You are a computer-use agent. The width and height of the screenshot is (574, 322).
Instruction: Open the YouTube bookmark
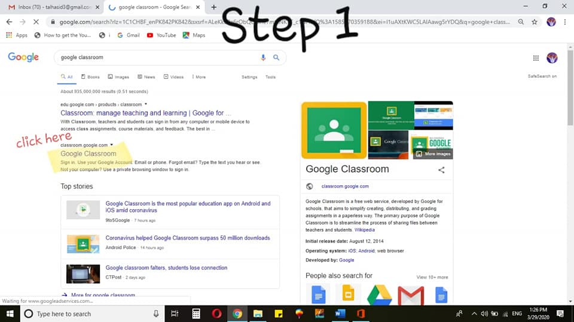161,35
